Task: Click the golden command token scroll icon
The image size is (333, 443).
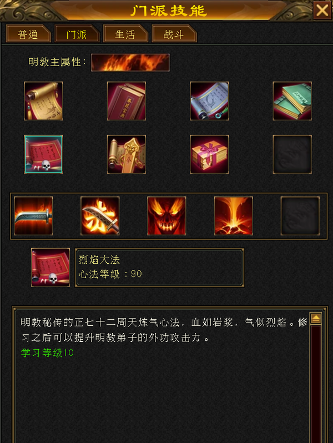Action: (127, 154)
